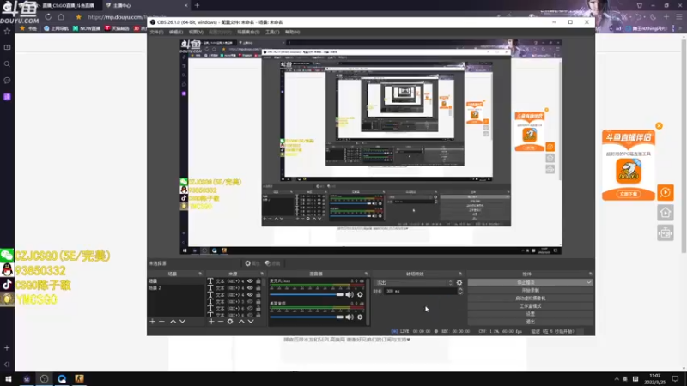Switch to 主播中心 browser tab
This screenshot has height=386, width=687.
(x=146, y=5)
